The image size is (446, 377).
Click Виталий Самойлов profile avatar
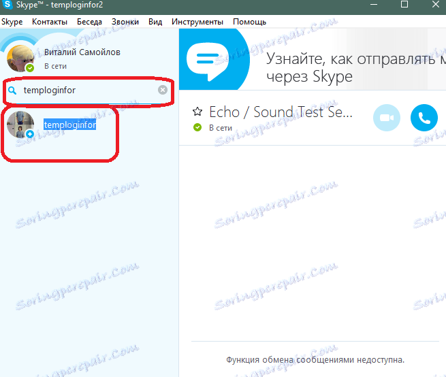20,59
